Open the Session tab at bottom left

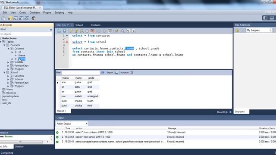click(19, 146)
